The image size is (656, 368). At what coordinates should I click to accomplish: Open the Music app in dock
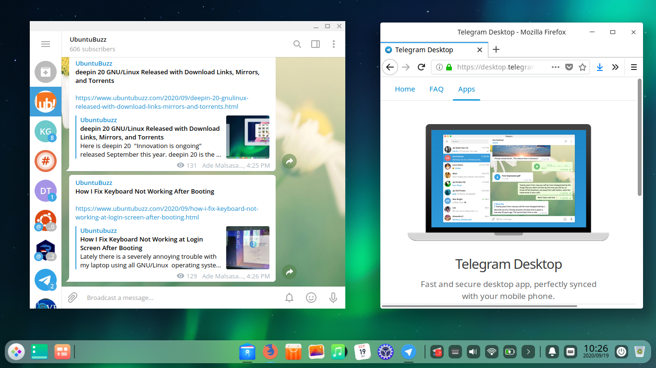[340, 352]
